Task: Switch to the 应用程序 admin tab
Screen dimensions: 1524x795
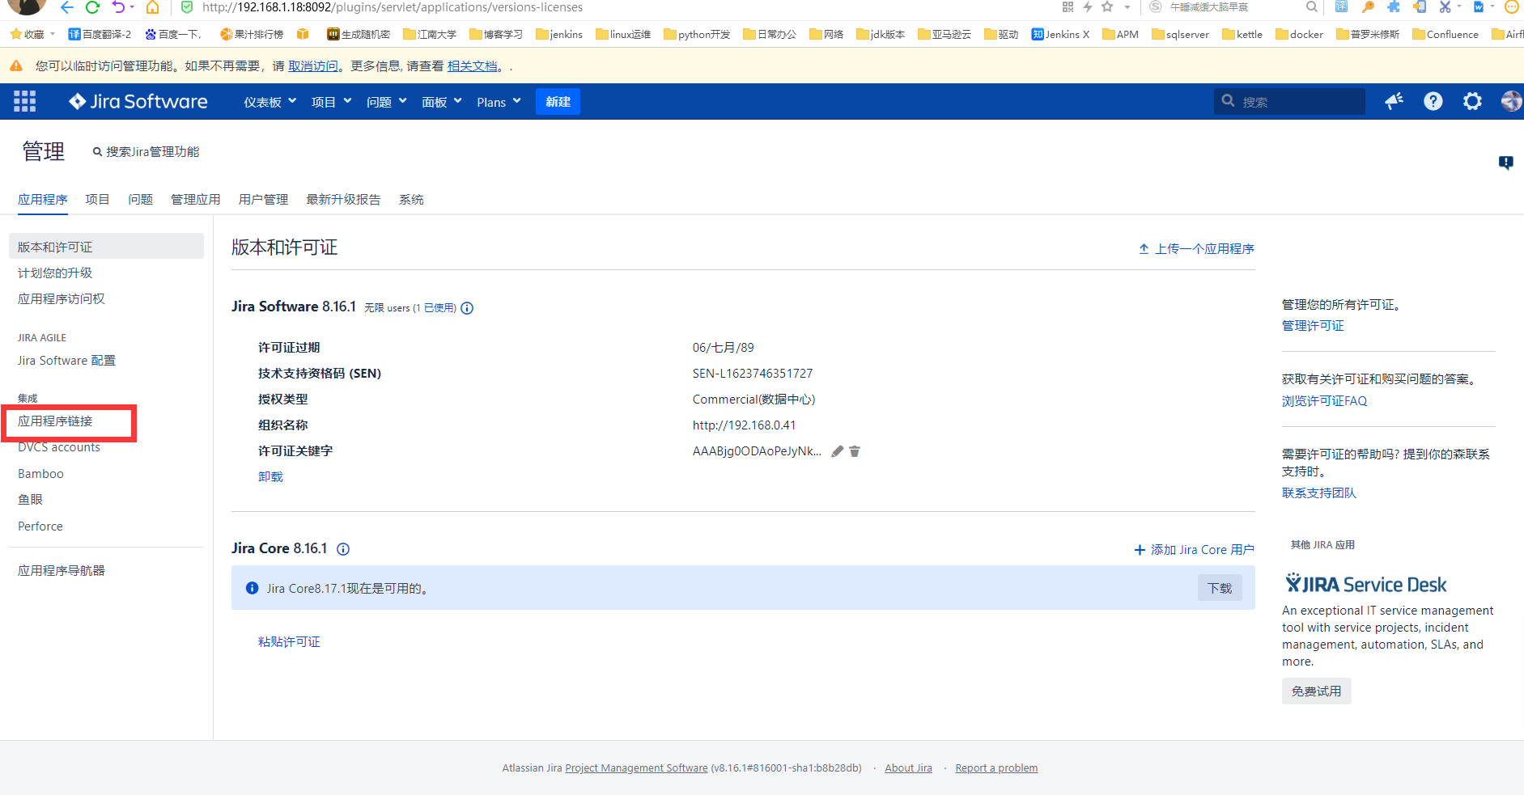Action: tap(43, 199)
